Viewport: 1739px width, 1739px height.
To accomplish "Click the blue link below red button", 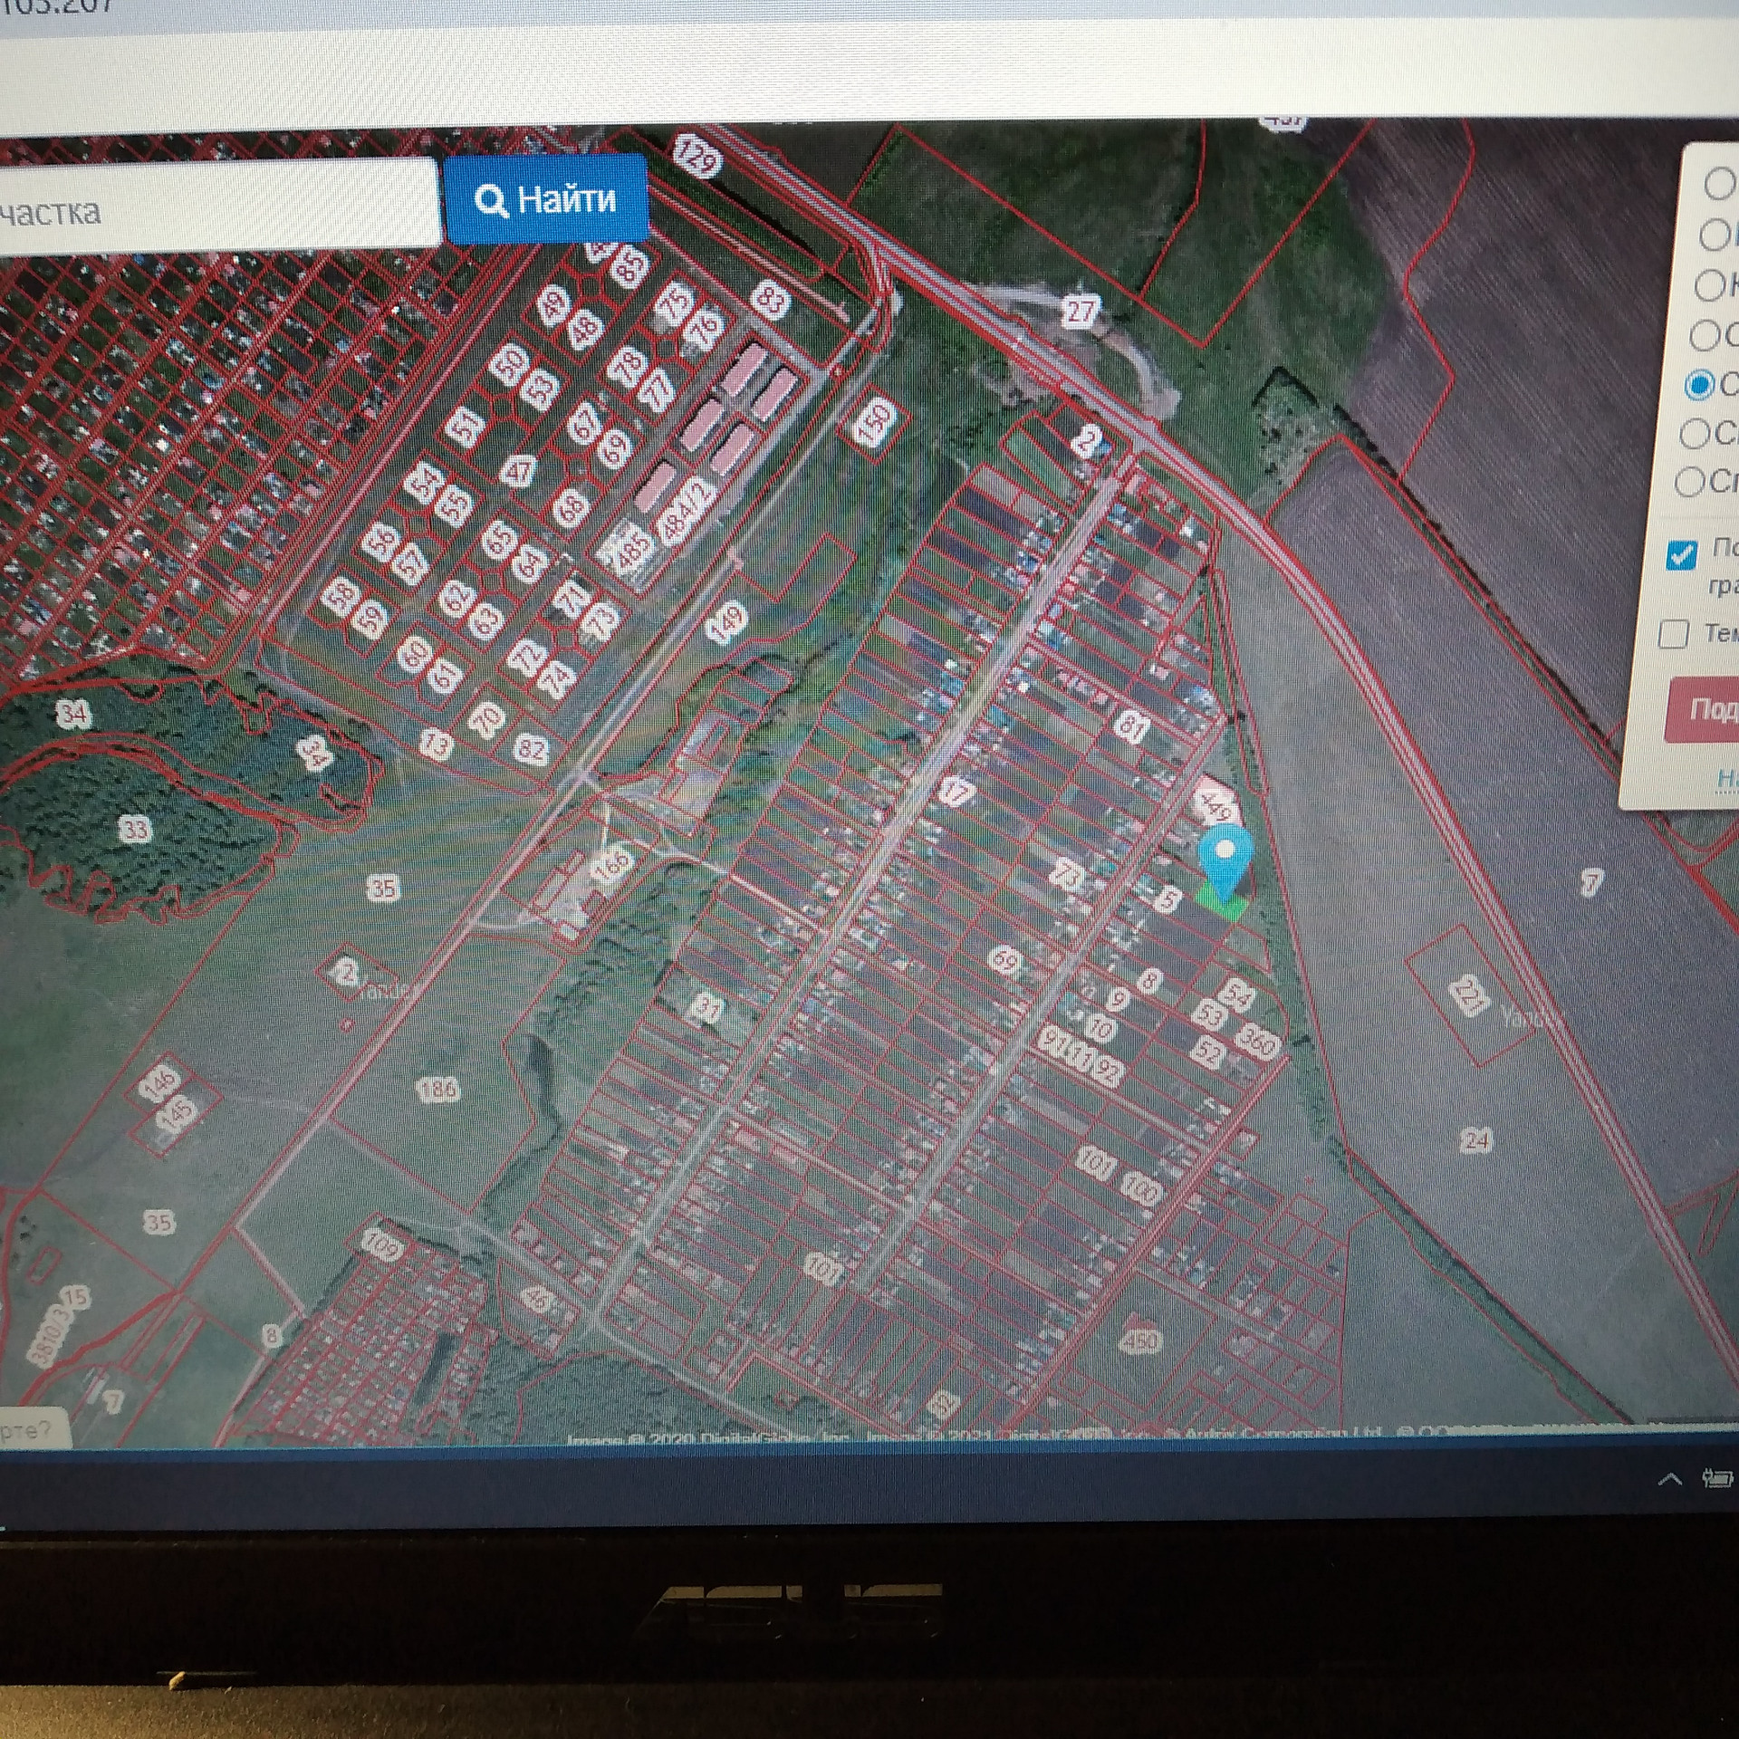I will (1726, 778).
